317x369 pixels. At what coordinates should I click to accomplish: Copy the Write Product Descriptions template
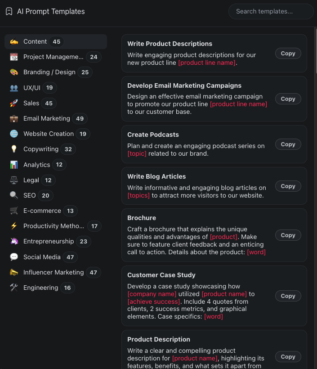(288, 54)
